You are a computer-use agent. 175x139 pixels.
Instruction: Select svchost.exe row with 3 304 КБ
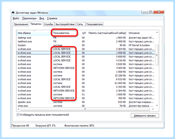tap(86, 49)
